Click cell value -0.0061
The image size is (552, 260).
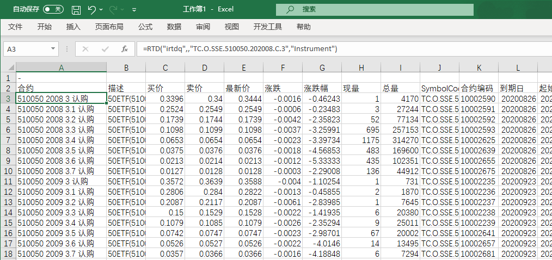(x=283, y=203)
